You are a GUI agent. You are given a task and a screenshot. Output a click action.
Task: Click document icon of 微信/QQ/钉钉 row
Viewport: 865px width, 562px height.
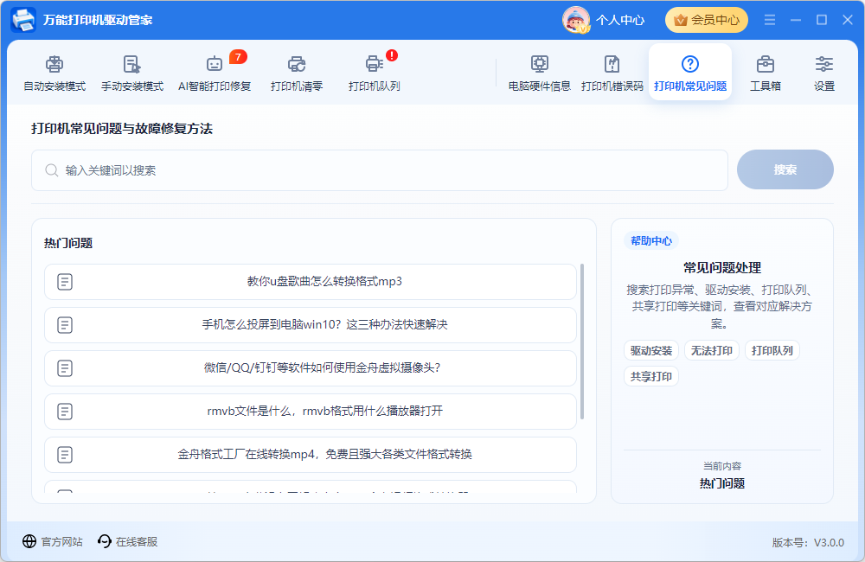(x=65, y=367)
